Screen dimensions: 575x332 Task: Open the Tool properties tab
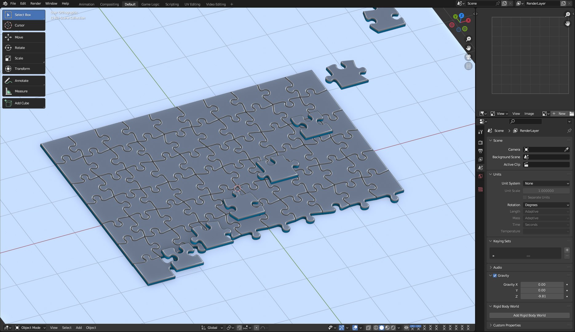click(480, 132)
